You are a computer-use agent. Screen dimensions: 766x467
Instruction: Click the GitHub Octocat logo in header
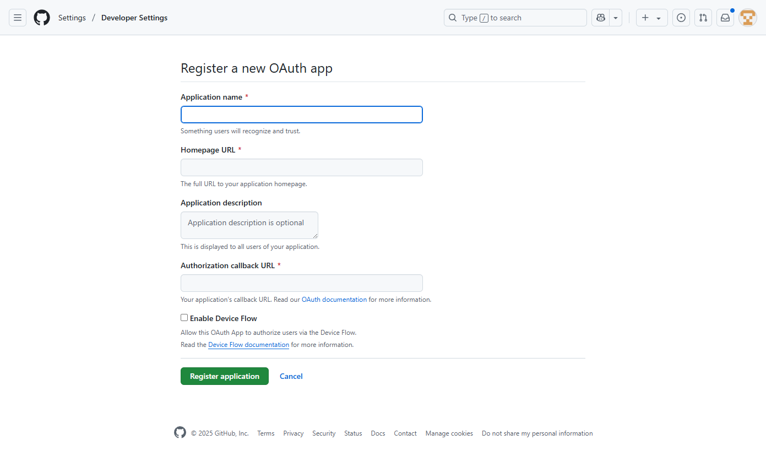click(42, 18)
